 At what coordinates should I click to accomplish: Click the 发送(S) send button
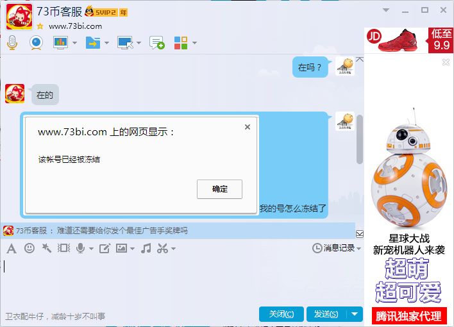pyautogui.click(x=326, y=314)
